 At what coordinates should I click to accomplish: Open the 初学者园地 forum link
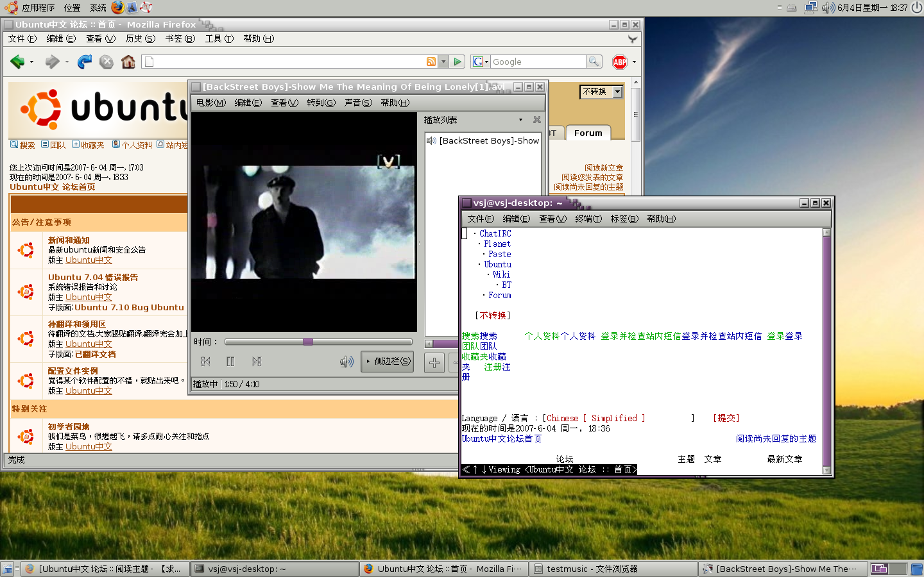pos(69,427)
